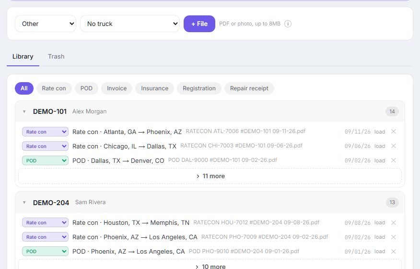Open the No truck selector dropdown
420x269 pixels.
pos(130,24)
